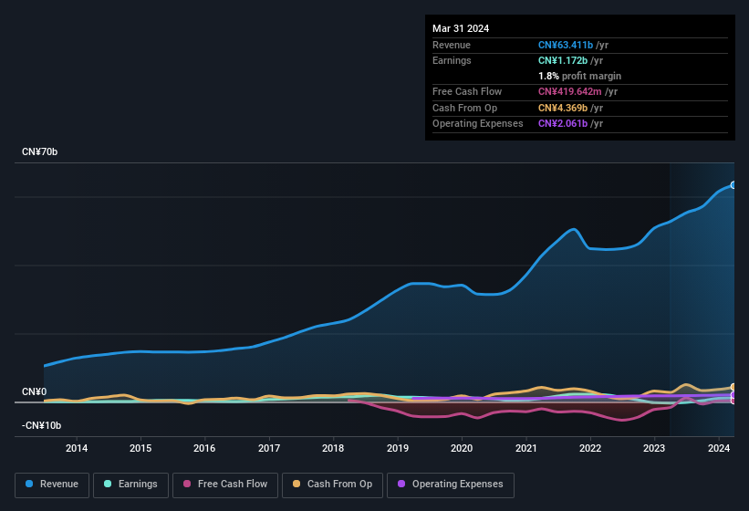Click the Operating Expenses legend button
Viewport: 749px width, 511px height.
click(x=451, y=485)
